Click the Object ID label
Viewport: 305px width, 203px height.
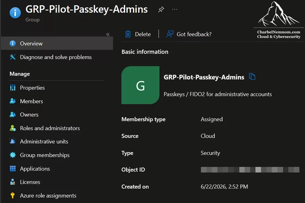click(x=133, y=170)
